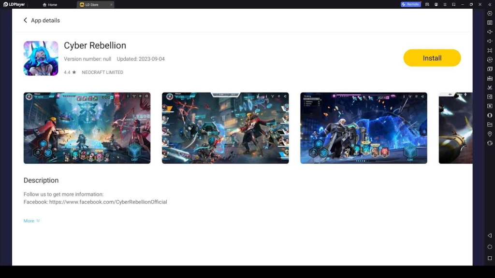Toggle fullscreen icon in right sidebar

[490, 50]
